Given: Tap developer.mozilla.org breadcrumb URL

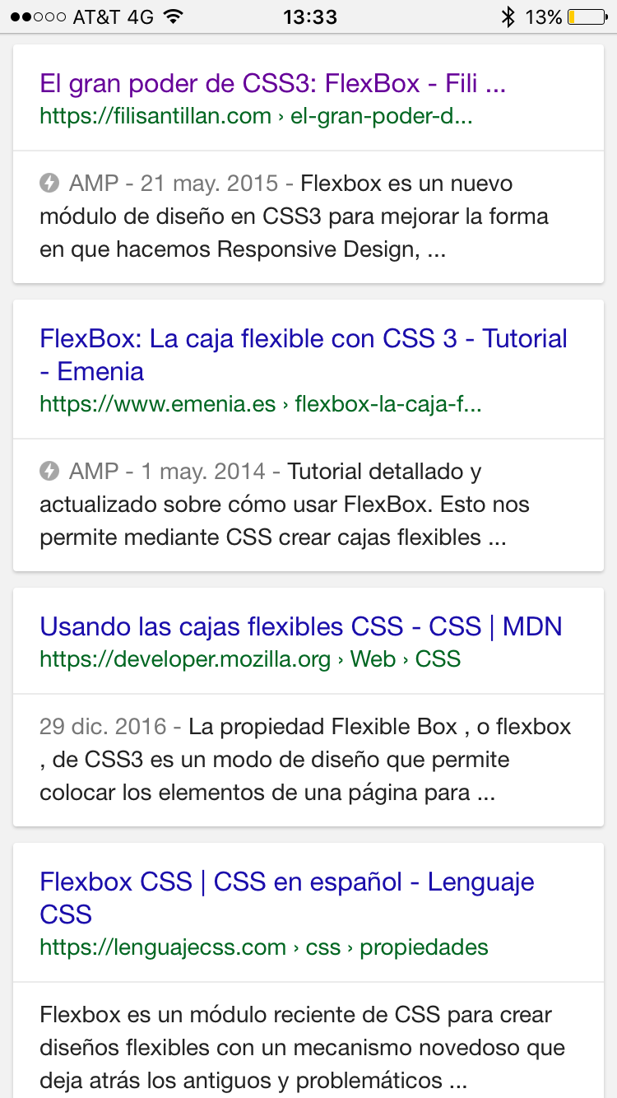Looking at the screenshot, I should [x=250, y=659].
